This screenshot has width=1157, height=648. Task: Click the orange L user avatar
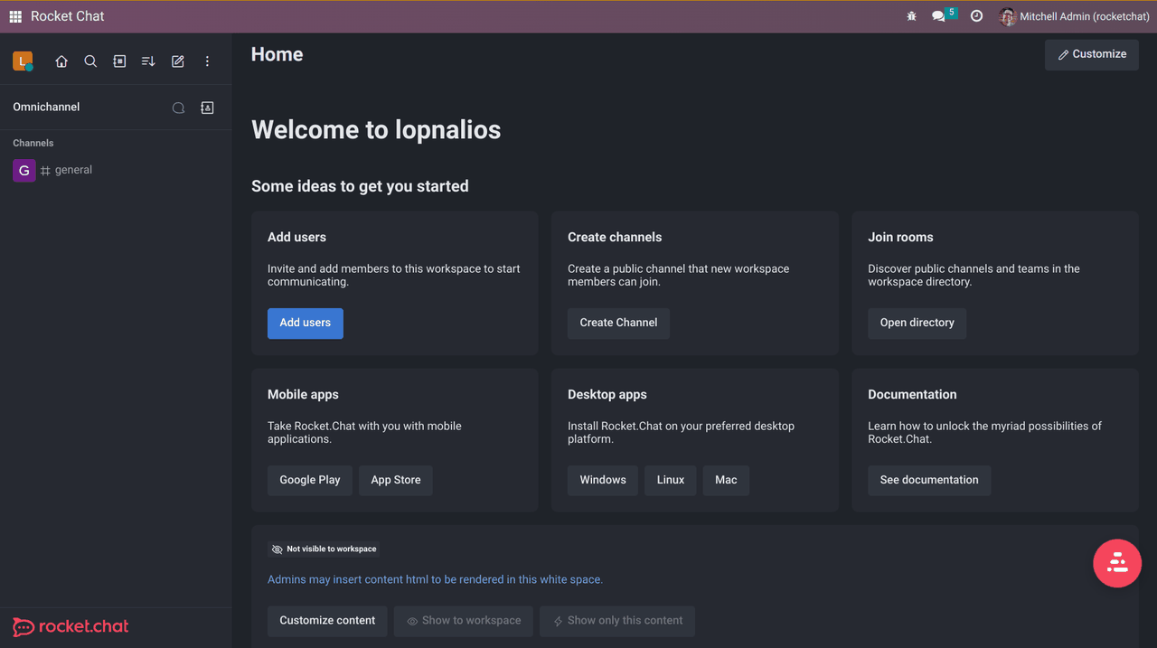tap(23, 61)
